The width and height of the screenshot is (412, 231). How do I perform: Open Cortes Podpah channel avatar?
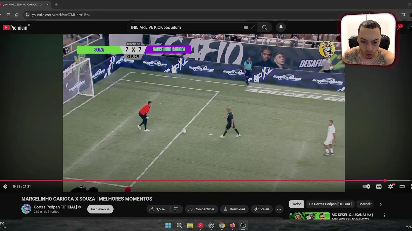point(26,209)
